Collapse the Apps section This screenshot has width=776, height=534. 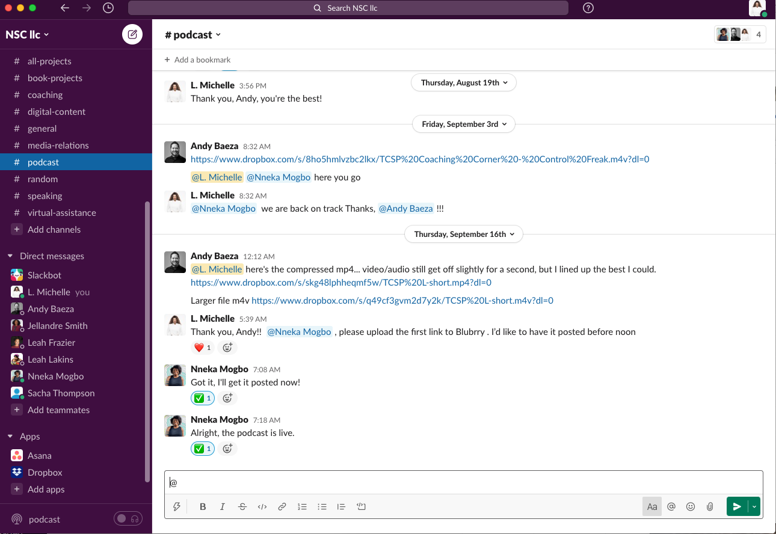point(10,436)
